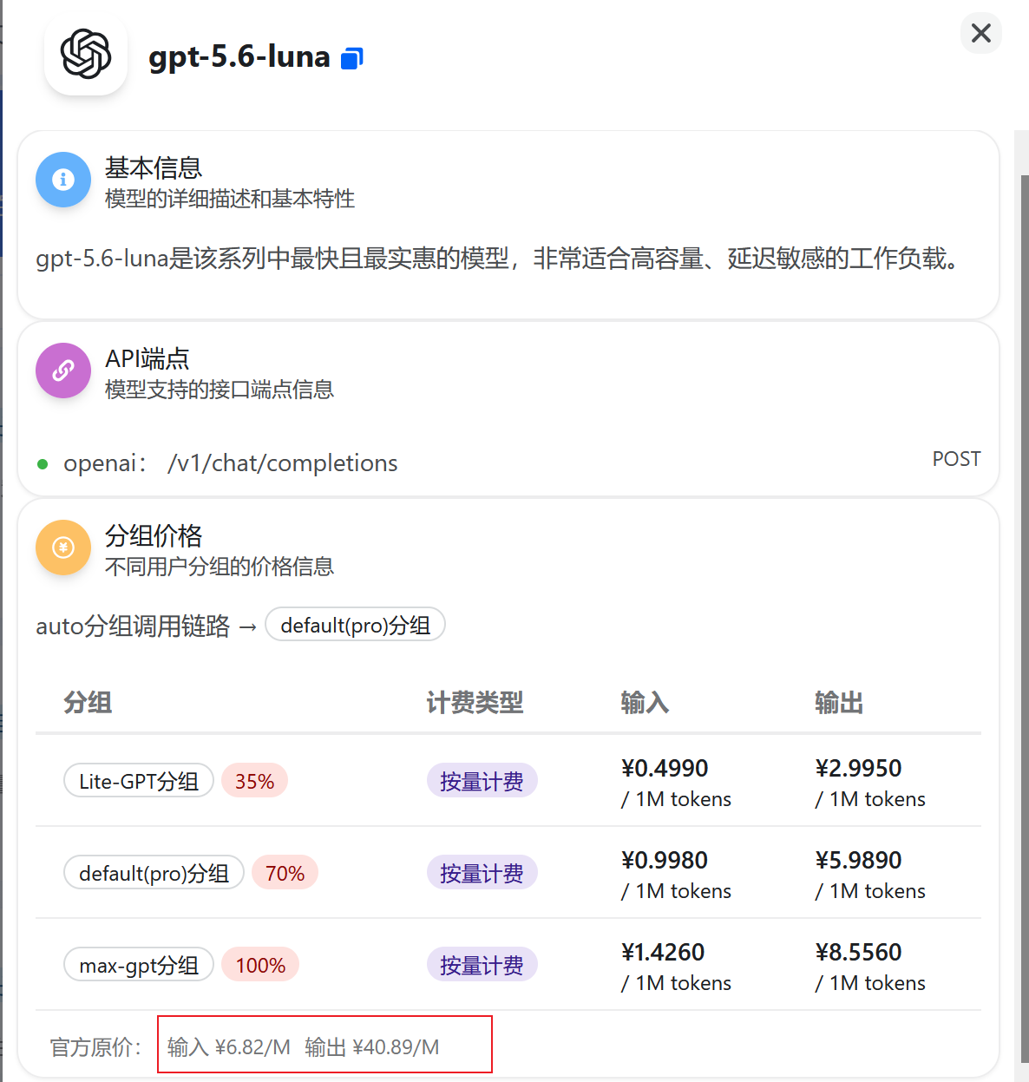Click the official price 输出 ¥40.89/M text

pos(372,1047)
